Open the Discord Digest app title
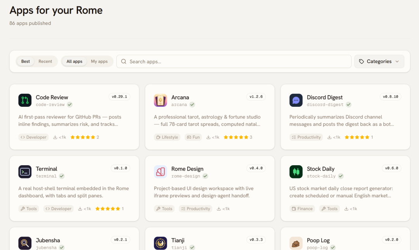 tap(325, 97)
